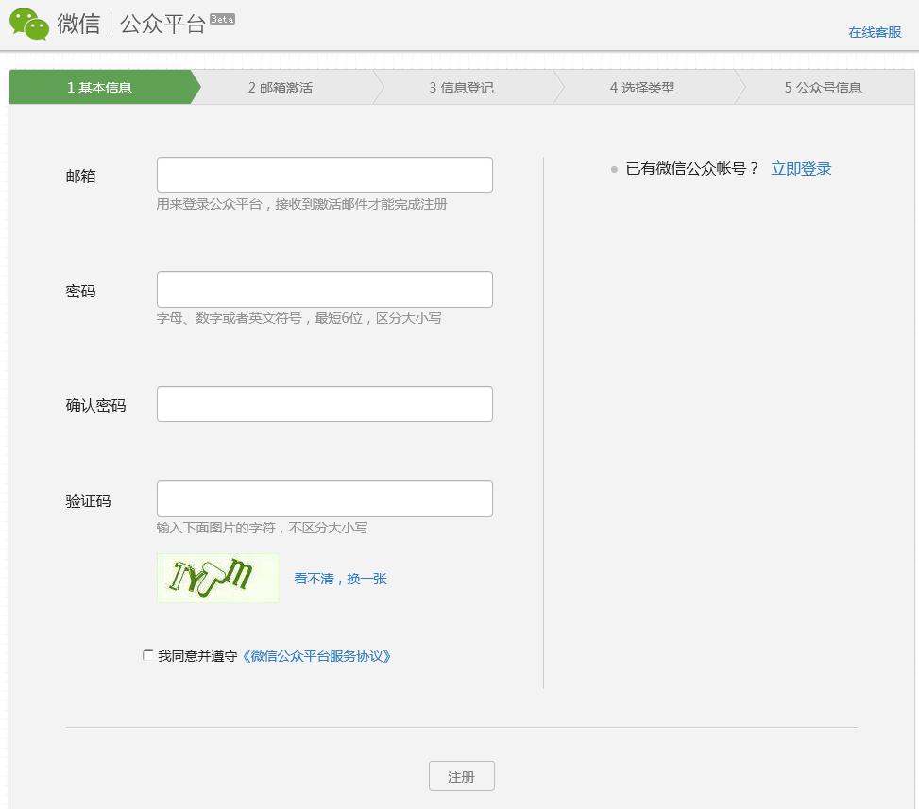Enable the 我同意并遵守 agreement checkbox
The height and width of the screenshot is (809, 919).
(147, 654)
